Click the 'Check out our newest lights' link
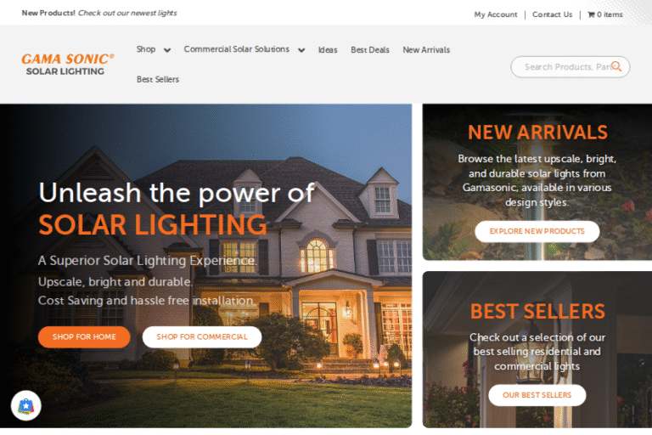 [127, 13]
